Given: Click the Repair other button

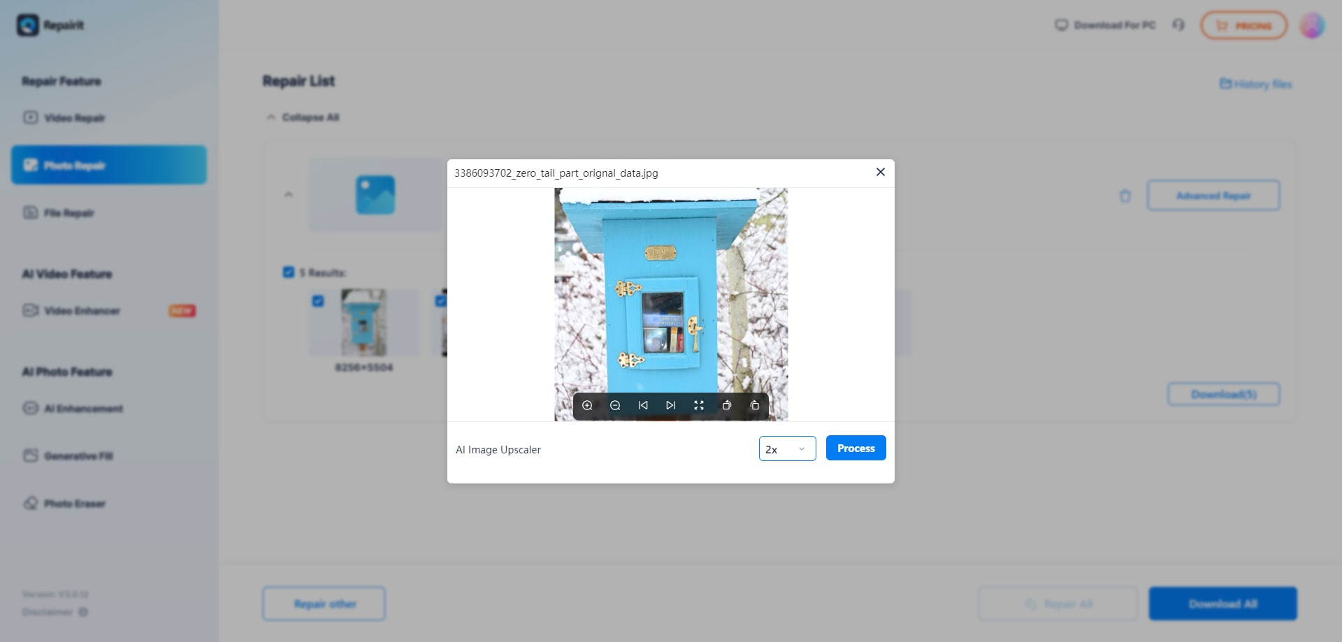Looking at the screenshot, I should point(324,604).
